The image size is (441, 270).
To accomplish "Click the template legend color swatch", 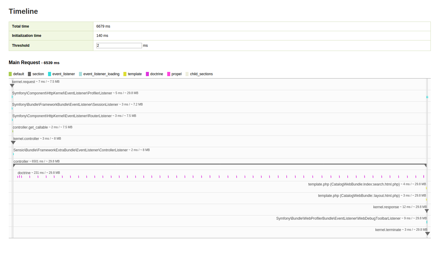I will (x=125, y=74).
